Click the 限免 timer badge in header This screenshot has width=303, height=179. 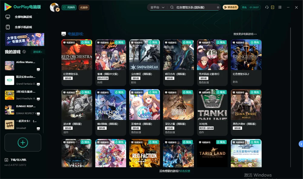click(x=250, y=7)
